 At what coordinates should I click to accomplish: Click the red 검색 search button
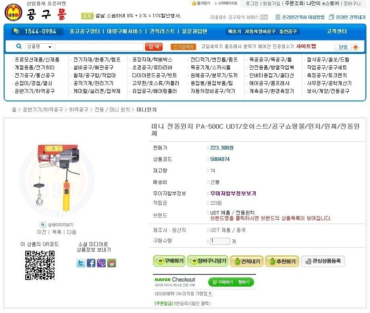tap(154, 47)
